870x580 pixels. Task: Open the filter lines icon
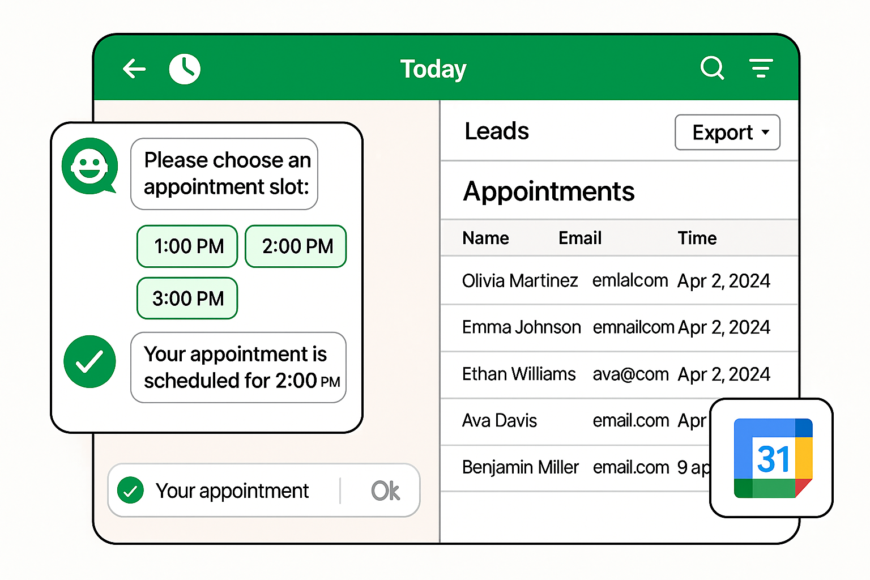click(x=761, y=68)
